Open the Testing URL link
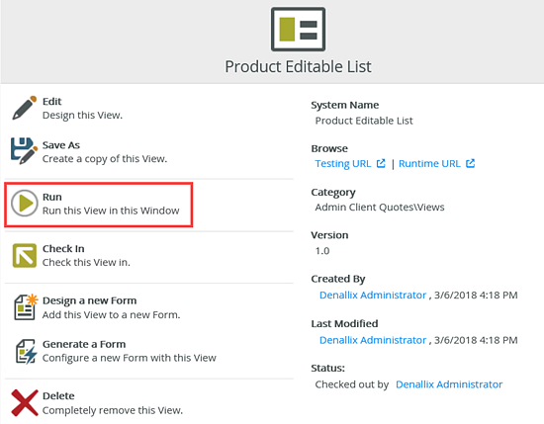The width and height of the screenshot is (544, 424). (343, 164)
